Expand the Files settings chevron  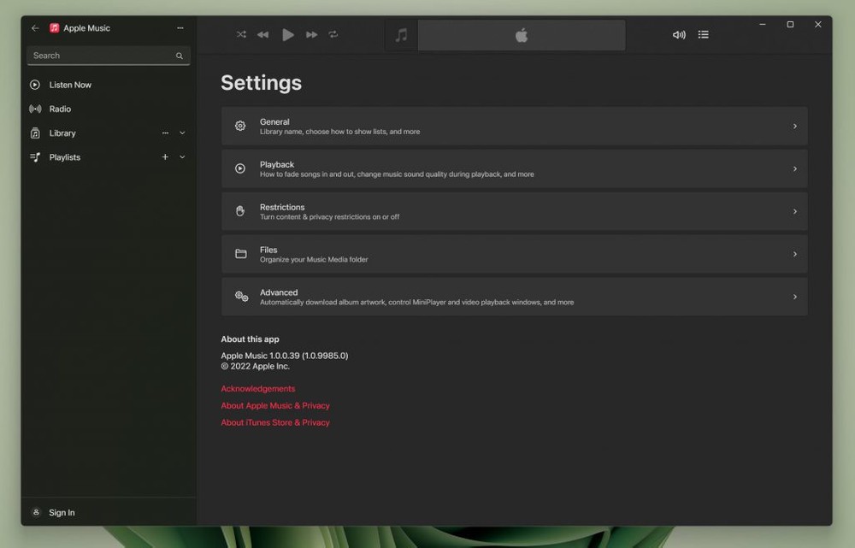(795, 254)
